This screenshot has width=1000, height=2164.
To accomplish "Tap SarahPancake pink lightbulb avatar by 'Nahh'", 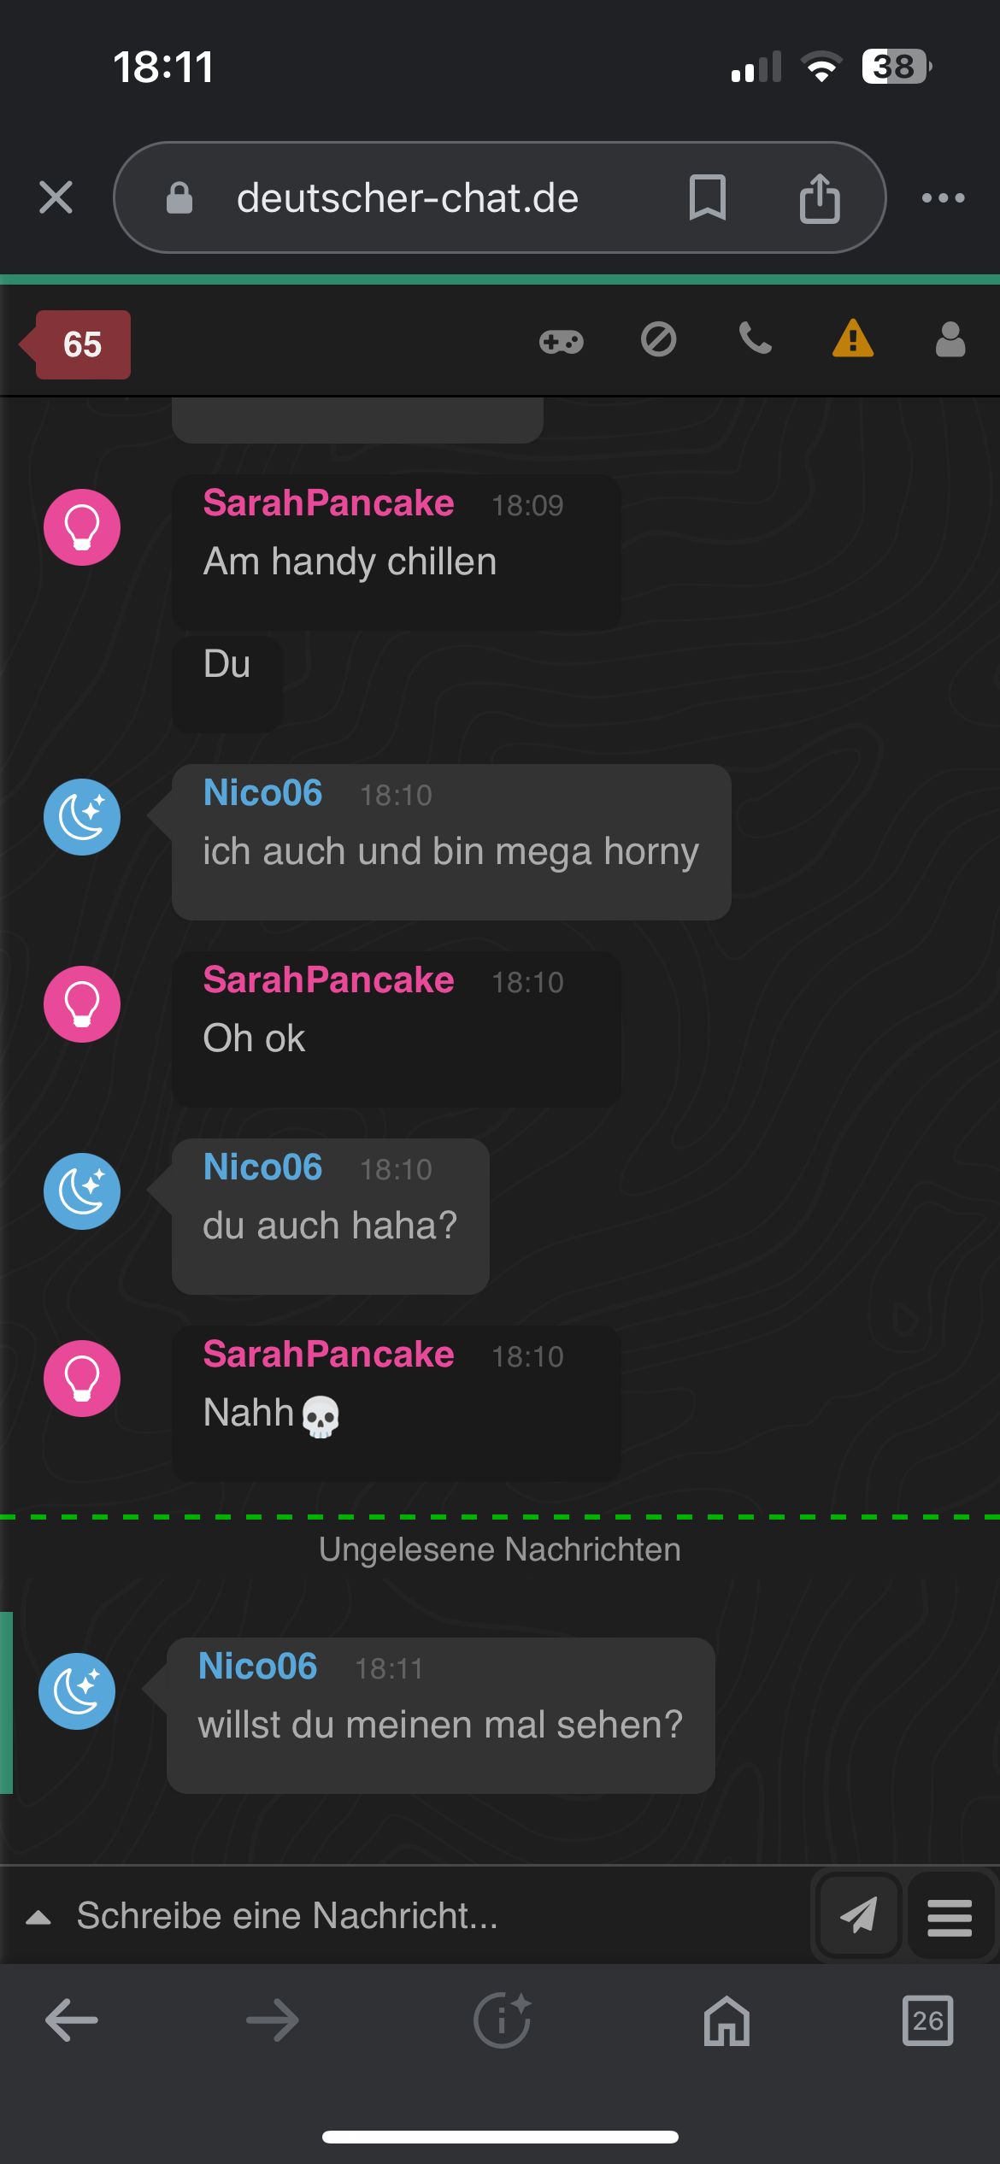I will 82,1378.
